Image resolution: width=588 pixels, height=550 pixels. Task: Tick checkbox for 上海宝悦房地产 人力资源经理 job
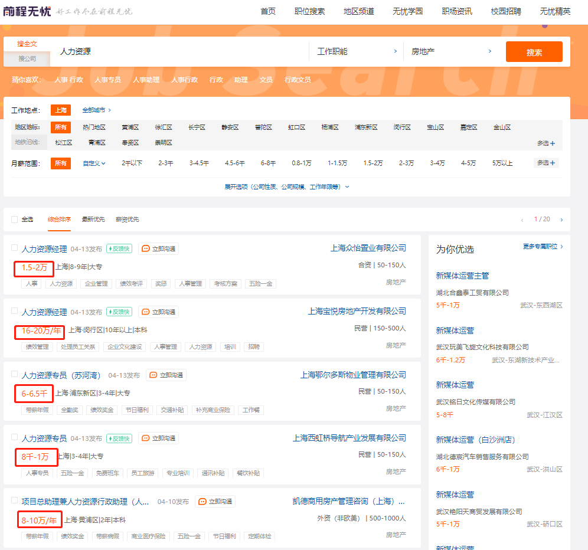[x=15, y=311]
